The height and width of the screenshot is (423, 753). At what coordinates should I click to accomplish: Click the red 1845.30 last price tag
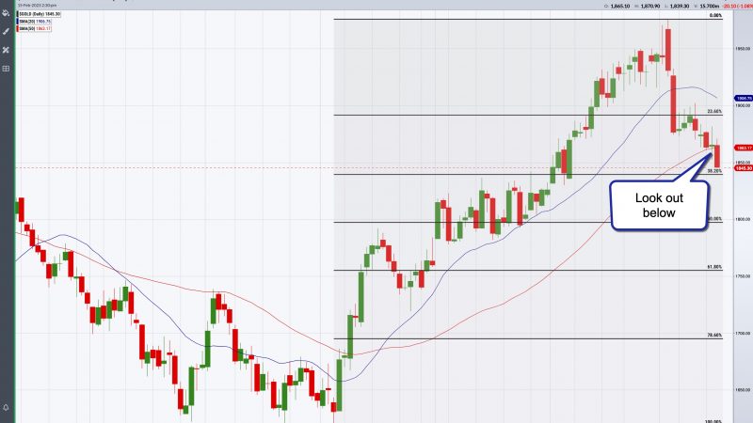point(744,168)
